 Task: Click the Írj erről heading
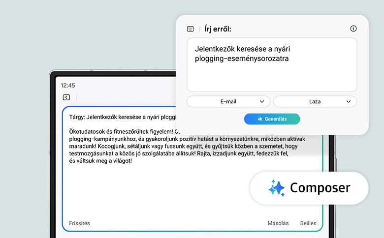click(x=218, y=29)
